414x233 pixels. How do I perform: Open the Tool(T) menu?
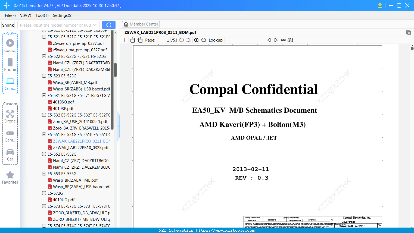(x=42, y=15)
